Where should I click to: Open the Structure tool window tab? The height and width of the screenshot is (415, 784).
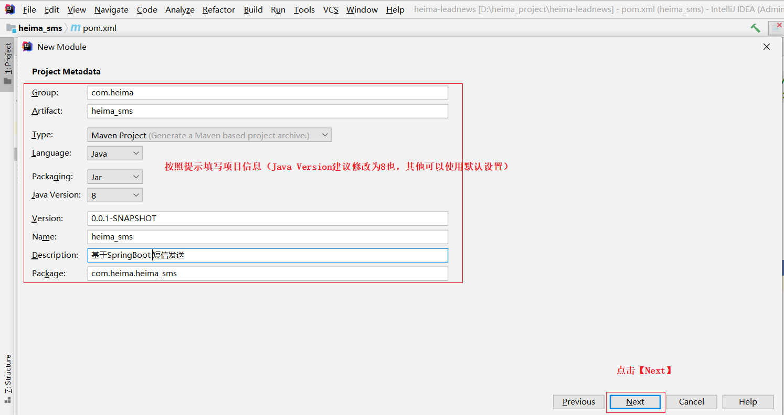[7, 379]
